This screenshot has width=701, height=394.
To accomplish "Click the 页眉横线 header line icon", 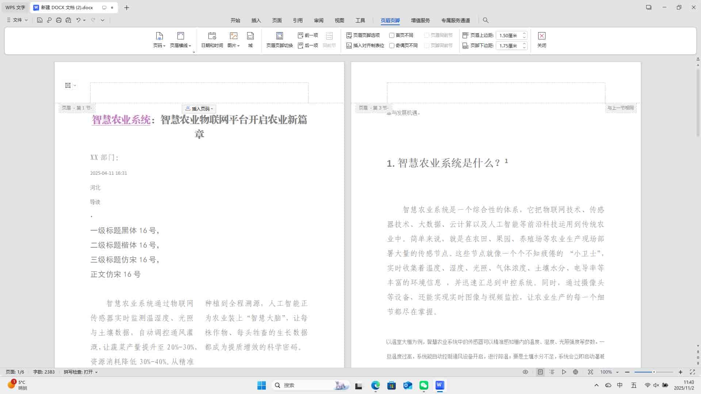I will click(180, 36).
